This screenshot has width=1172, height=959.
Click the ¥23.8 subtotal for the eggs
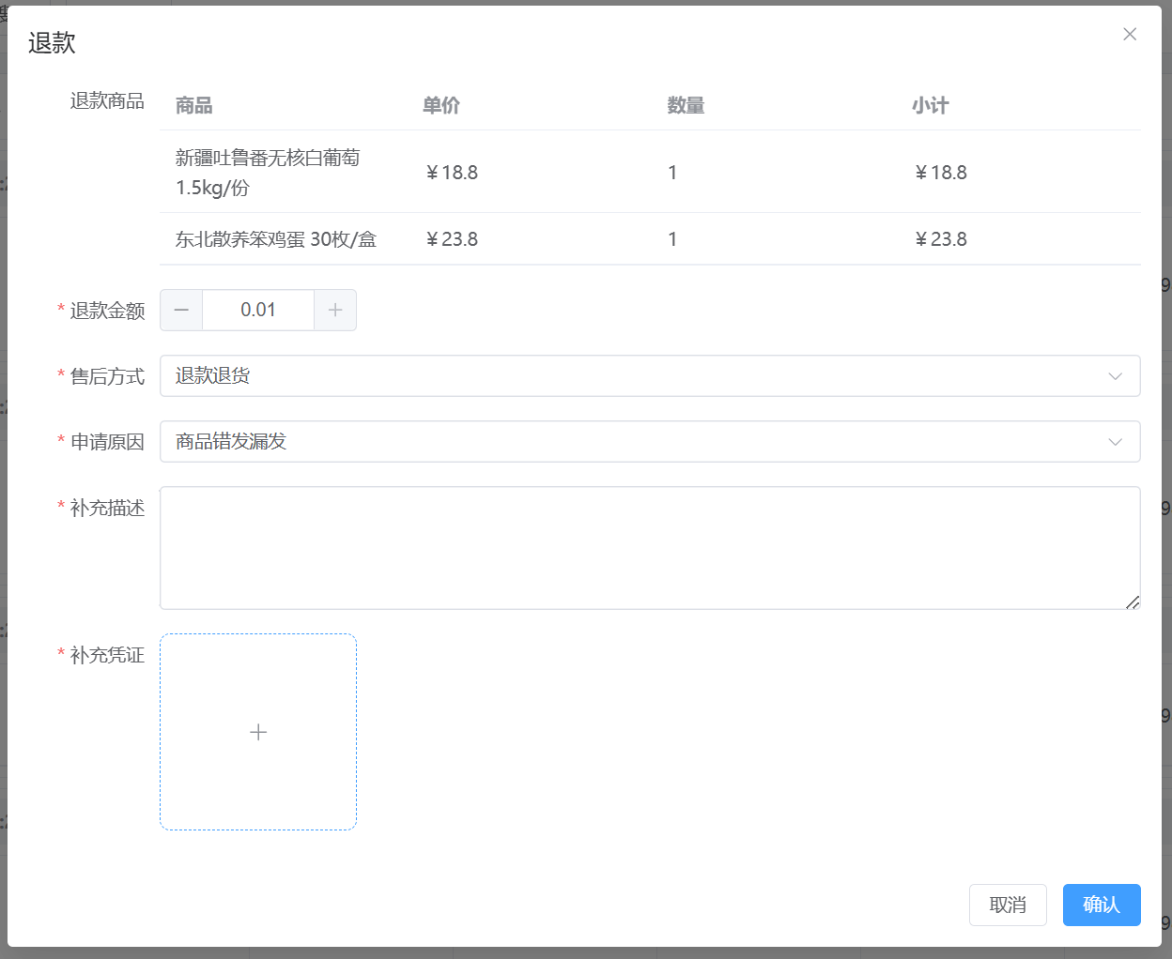941,239
